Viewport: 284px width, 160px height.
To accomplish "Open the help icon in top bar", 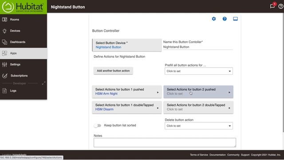I will pos(281,6).
